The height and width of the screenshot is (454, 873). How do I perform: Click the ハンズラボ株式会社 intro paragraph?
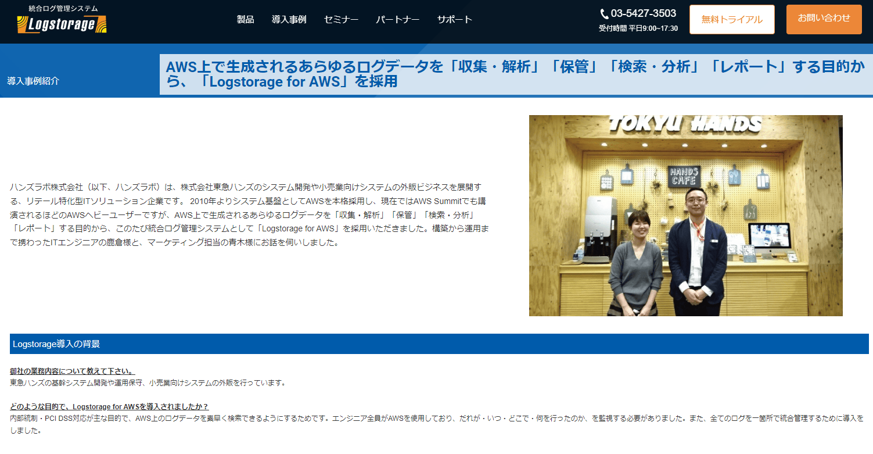[249, 215]
